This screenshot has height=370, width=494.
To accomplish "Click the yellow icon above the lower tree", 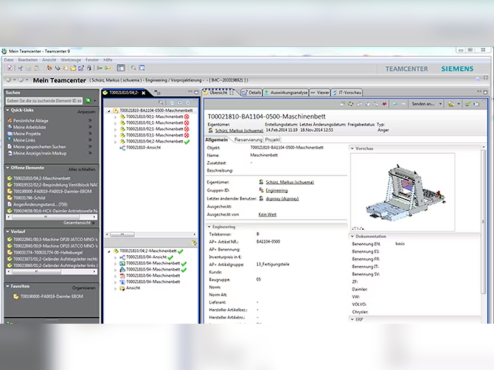I will tap(194, 243).
